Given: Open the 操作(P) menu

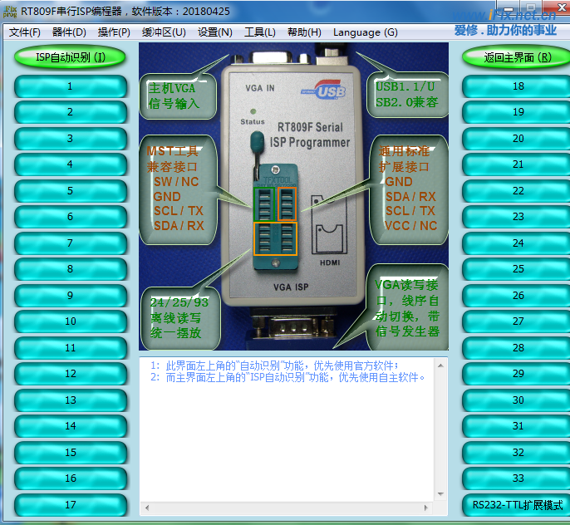Looking at the screenshot, I should coord(114,32).
